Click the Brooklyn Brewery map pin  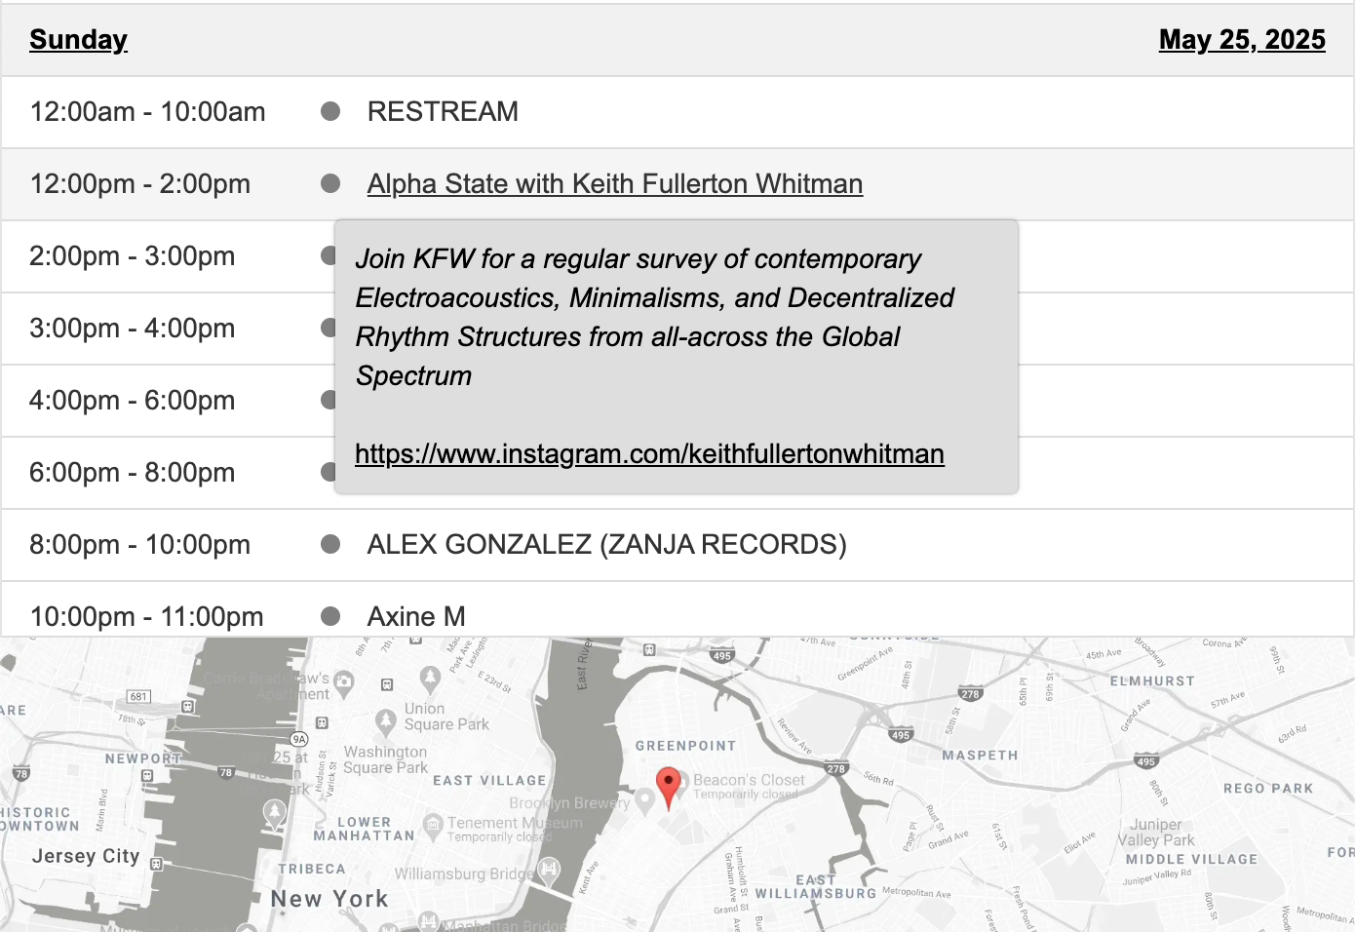point(644,801)
